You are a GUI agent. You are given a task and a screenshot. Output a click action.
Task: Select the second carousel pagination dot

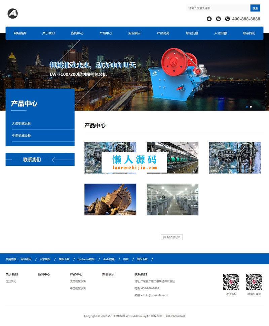tap(250, 107)
